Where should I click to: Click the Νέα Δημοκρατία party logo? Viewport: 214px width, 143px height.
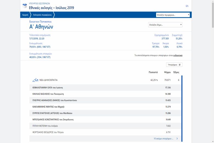point(35,80)
